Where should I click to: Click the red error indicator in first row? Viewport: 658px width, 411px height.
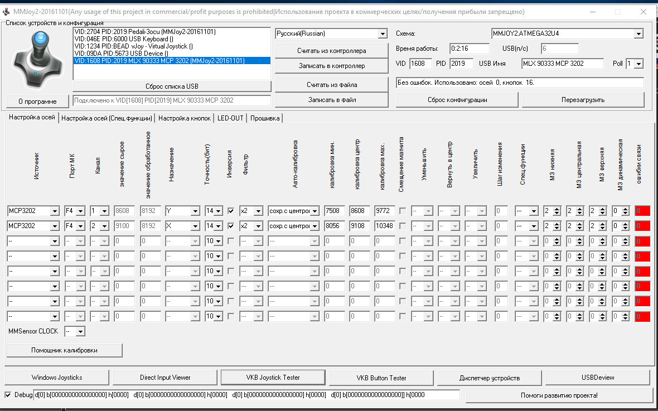[x=642, y=211]
